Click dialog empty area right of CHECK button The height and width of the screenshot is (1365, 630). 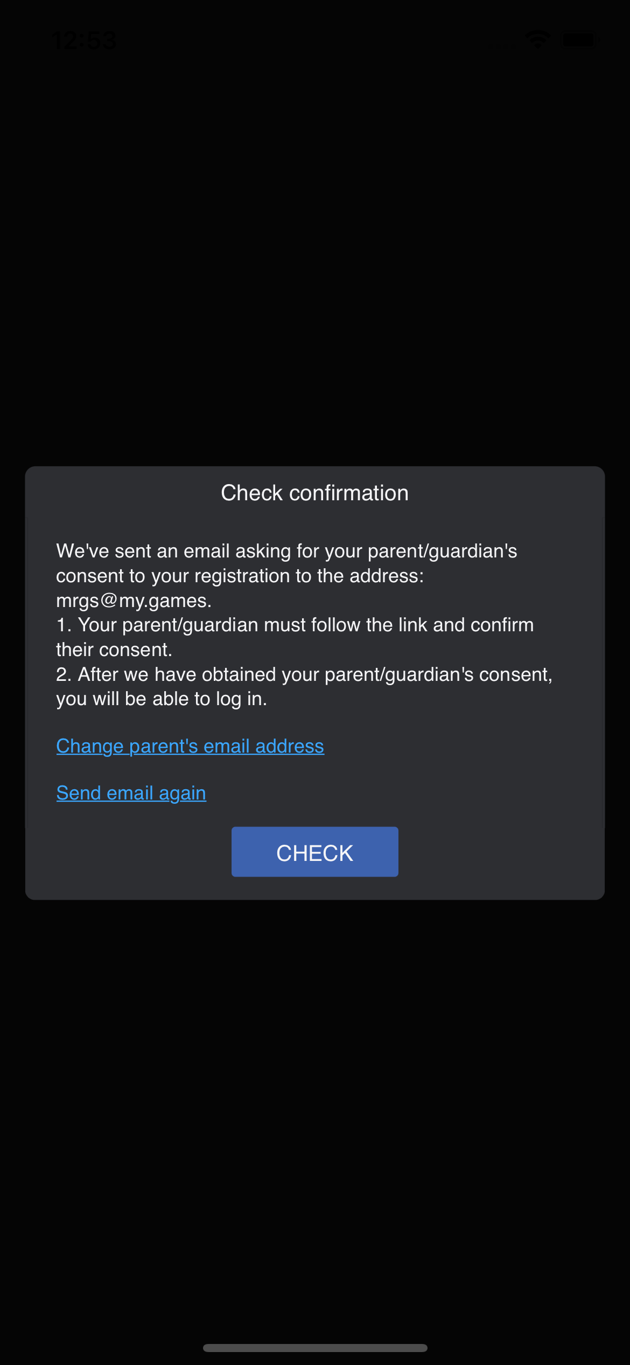pyautogui.click(x=501, y=852)
